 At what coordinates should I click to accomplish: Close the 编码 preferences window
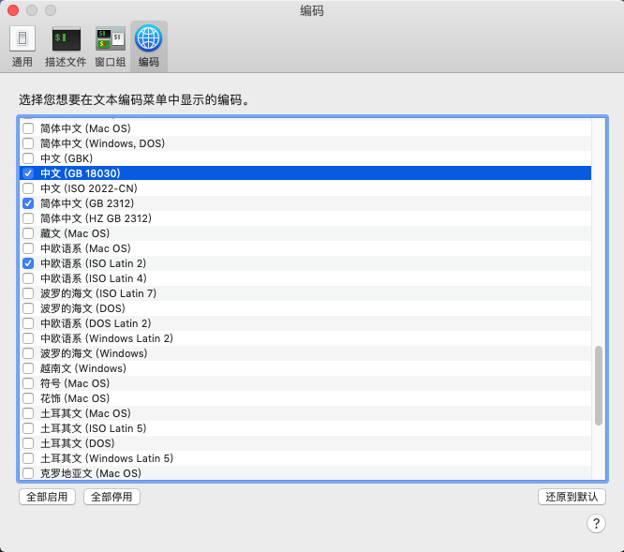tap(13, 10)
